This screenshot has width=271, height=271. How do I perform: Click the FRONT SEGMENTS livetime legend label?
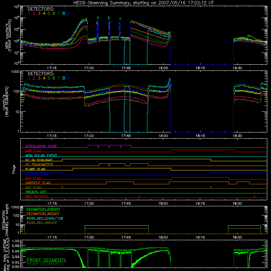pyautogui.click(x=46, y=260)
